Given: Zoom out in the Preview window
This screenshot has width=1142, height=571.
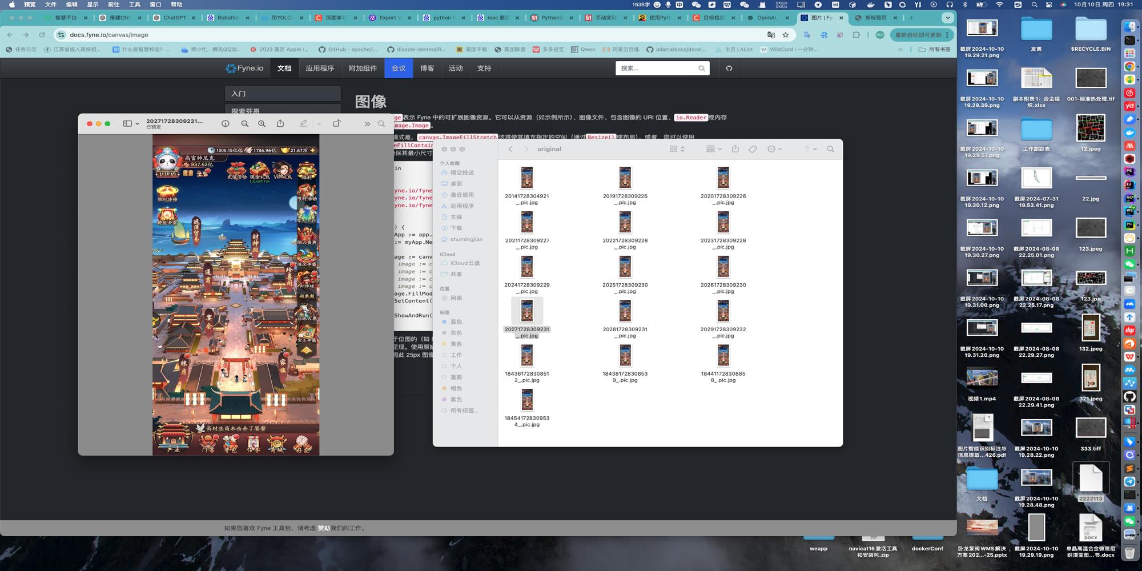Looking at the screenshot, I should [244, 124].
